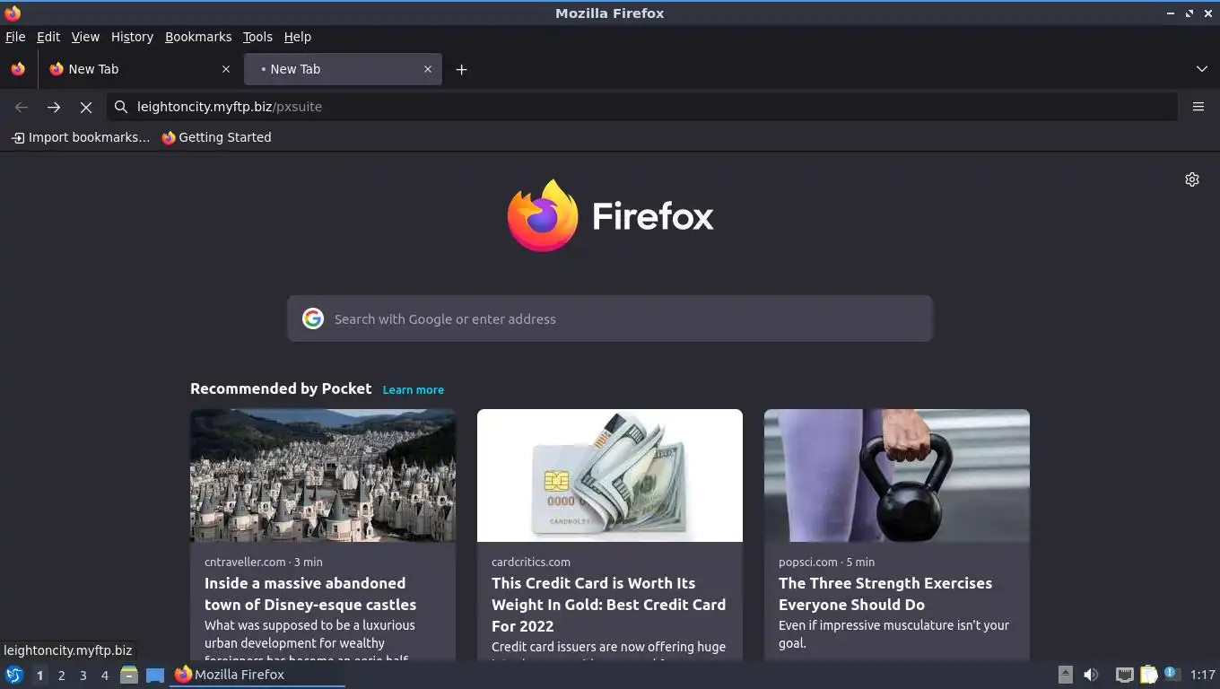Switch to workspace 1
Screen dimensions: 1220x689
pyautogui.click(x=39, y=676)
